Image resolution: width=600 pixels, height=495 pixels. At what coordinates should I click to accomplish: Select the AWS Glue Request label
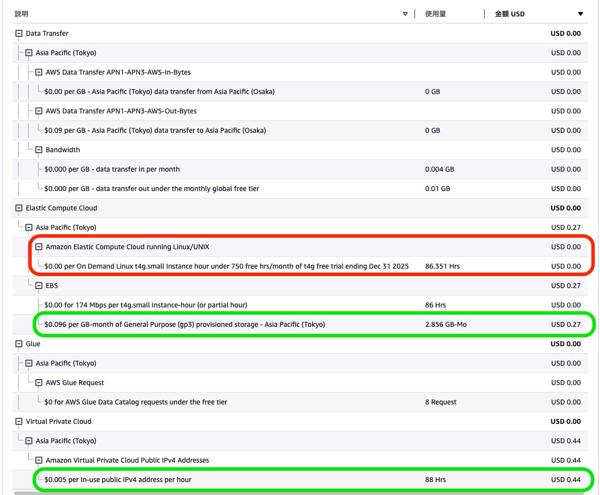(x=75, y=383)
